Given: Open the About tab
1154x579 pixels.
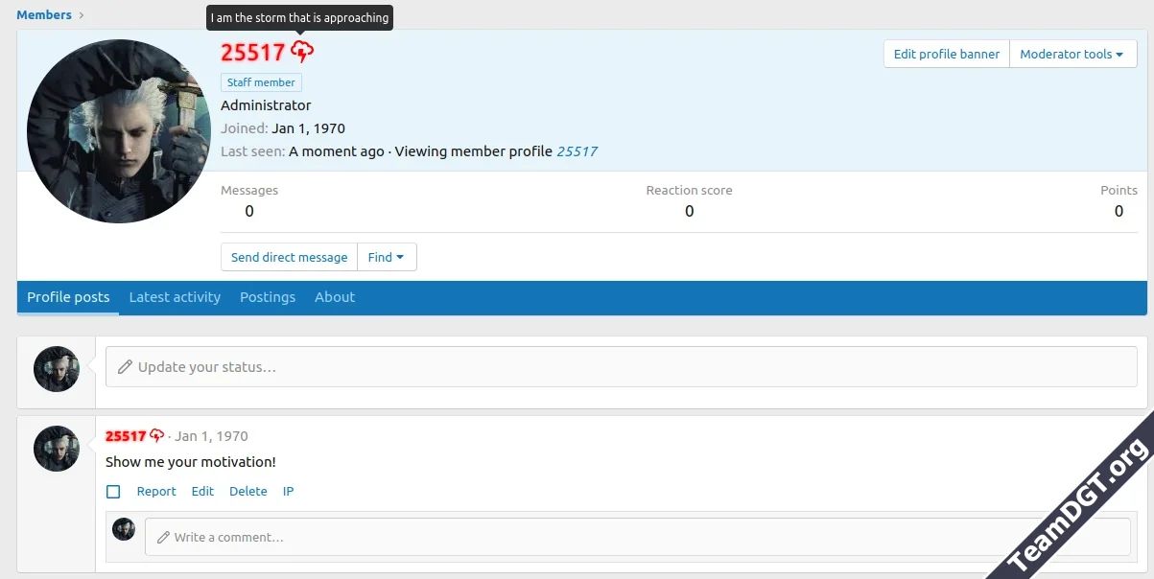Looking at the screenshot, I should coord(335,297).
